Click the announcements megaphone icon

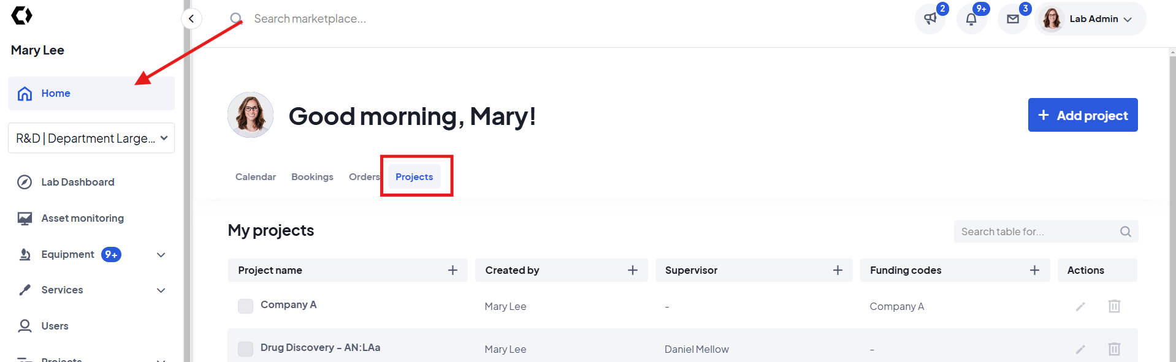click(930, 19)
